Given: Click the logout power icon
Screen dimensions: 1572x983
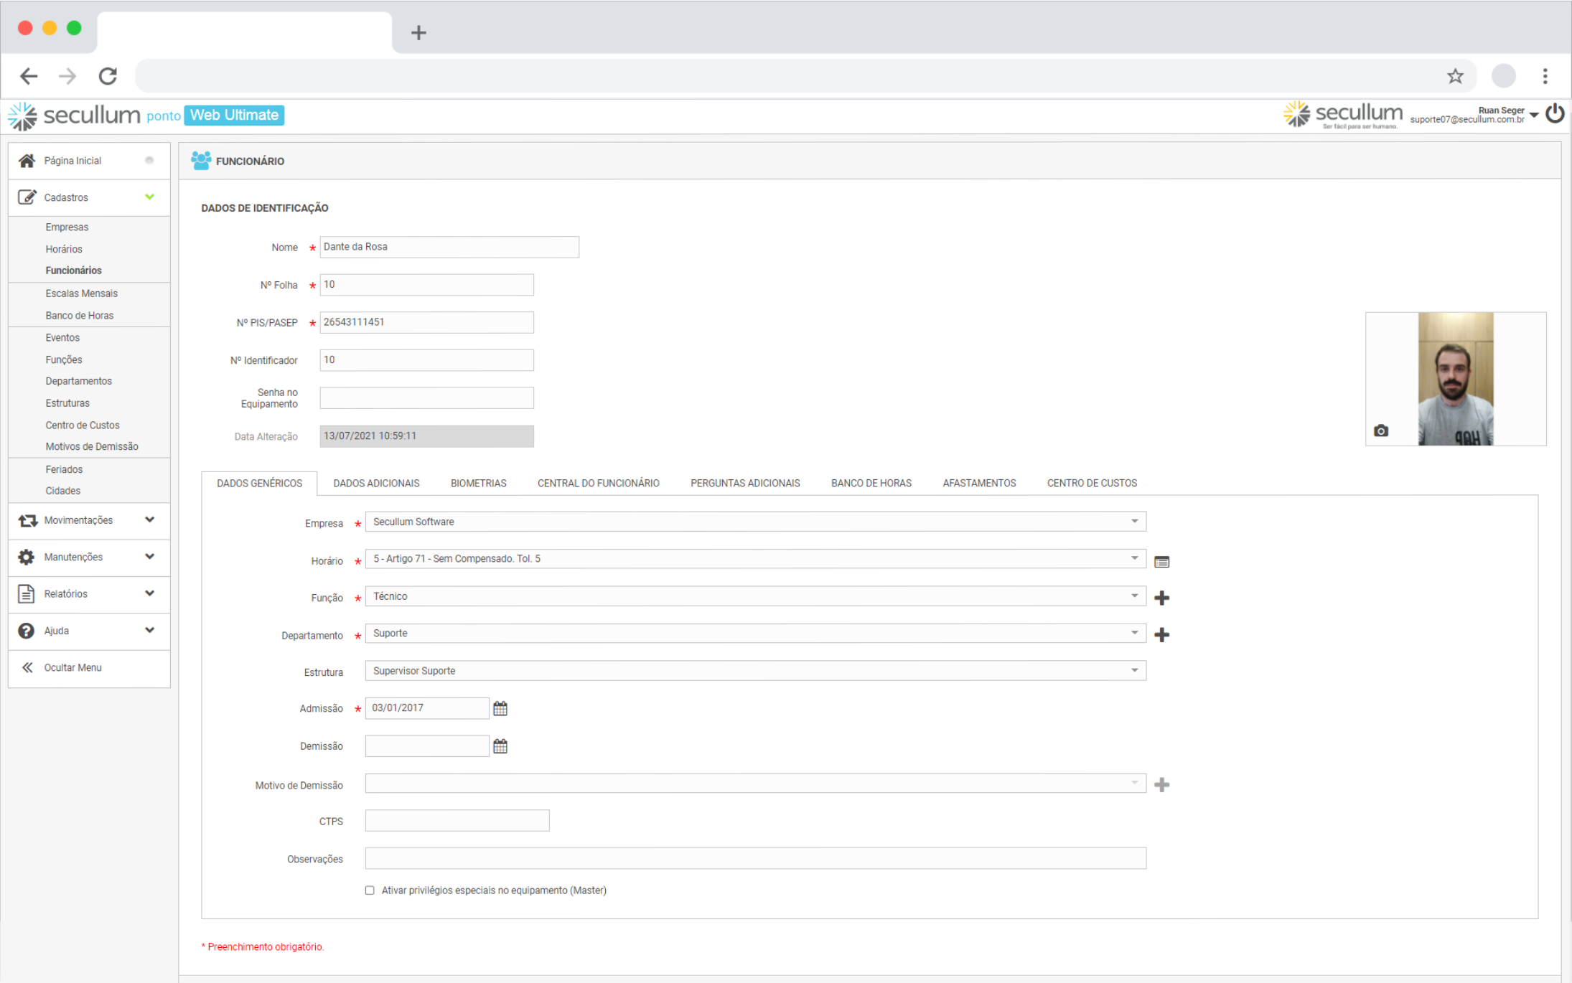Looking at the screenshot, I should 1555,114.
